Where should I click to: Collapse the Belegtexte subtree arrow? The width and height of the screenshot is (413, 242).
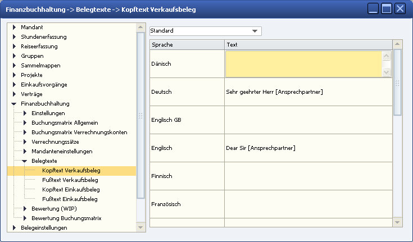25,161
